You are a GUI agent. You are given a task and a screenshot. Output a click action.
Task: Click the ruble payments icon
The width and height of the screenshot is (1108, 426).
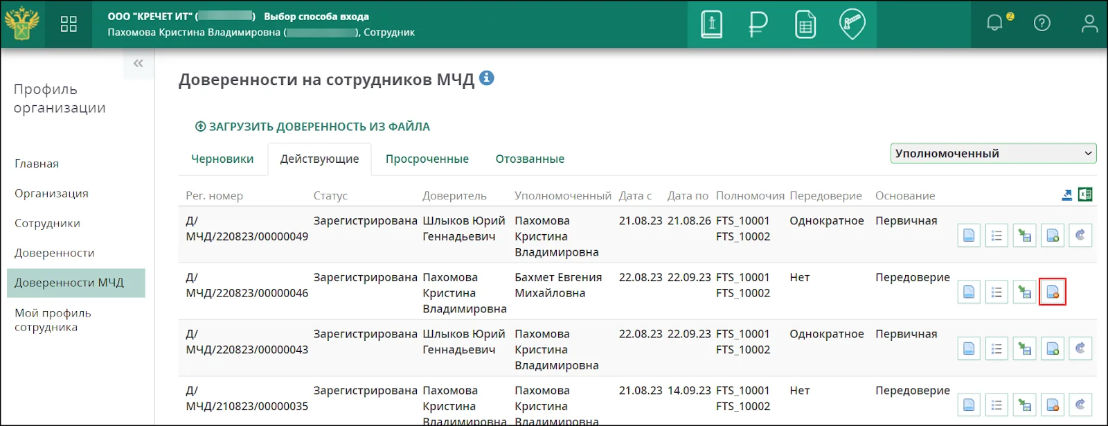tap(758, 24)
